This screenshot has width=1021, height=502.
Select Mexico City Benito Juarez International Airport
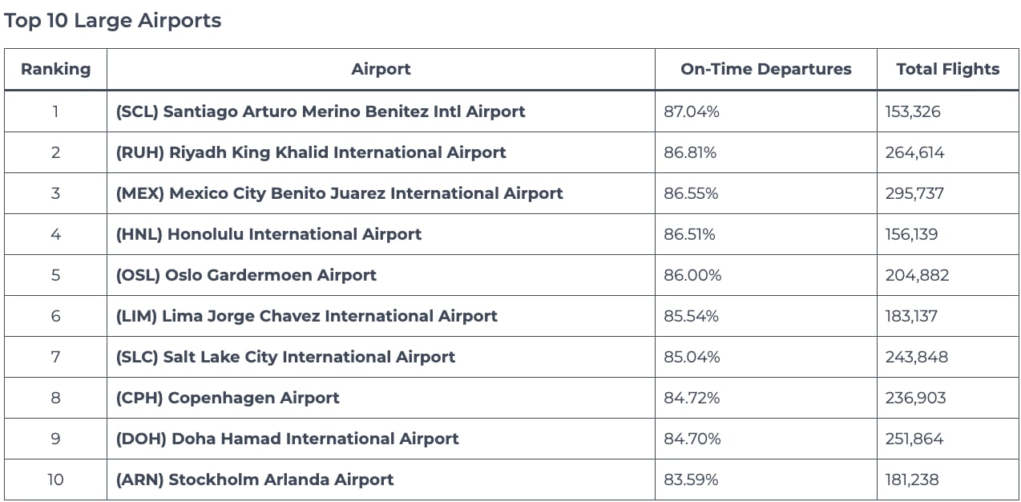(339, 193)
